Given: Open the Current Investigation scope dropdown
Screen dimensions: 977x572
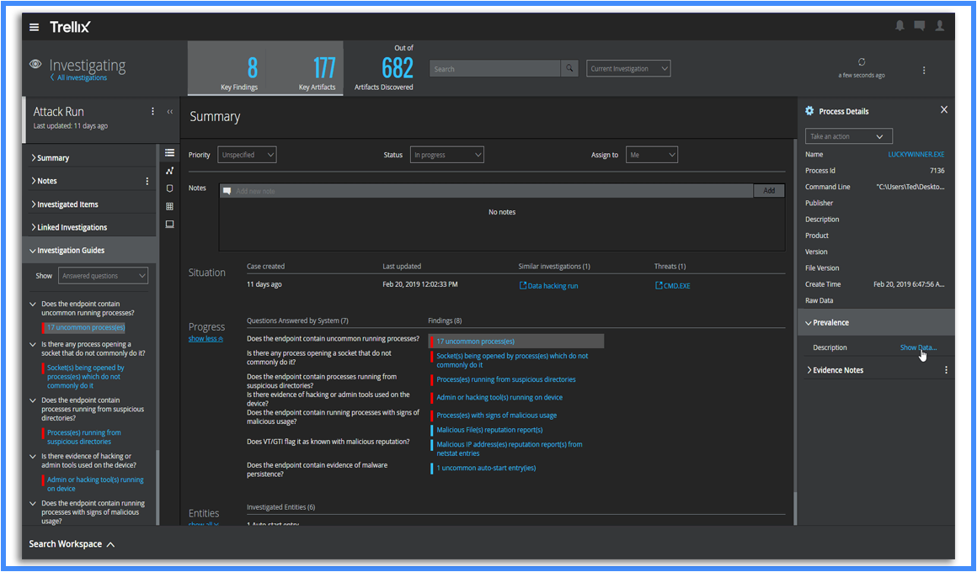Looking at the screenshot, I should coord(628,69).
